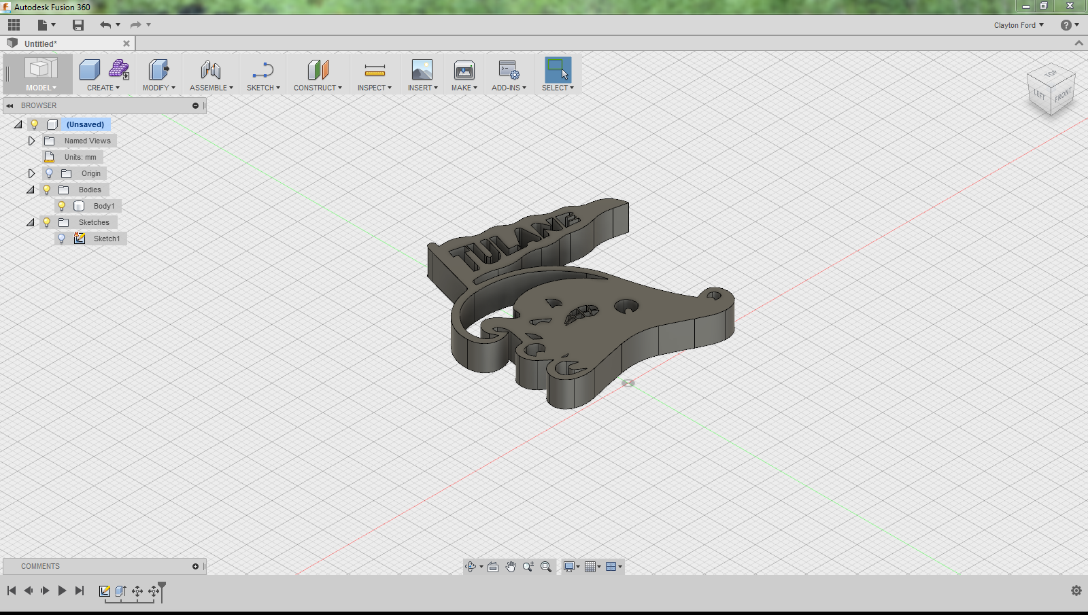Jump timeline to the end
Image resolution: width=1088 pixels, height=615 pixels.
(80, 591)
